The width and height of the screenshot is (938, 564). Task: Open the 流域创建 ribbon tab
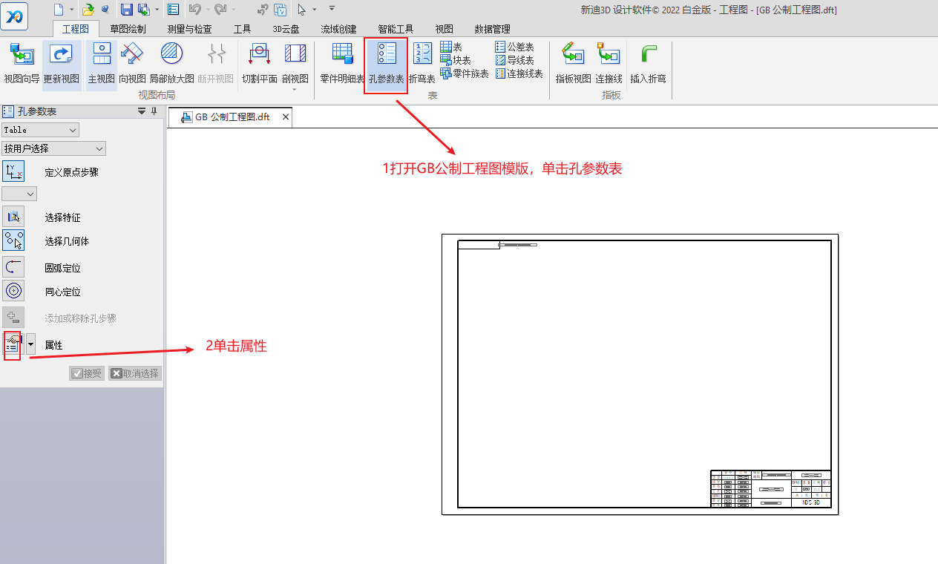tap(338, 29)
